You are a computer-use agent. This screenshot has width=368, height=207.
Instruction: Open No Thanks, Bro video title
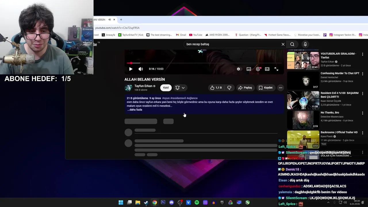(330, 113)
